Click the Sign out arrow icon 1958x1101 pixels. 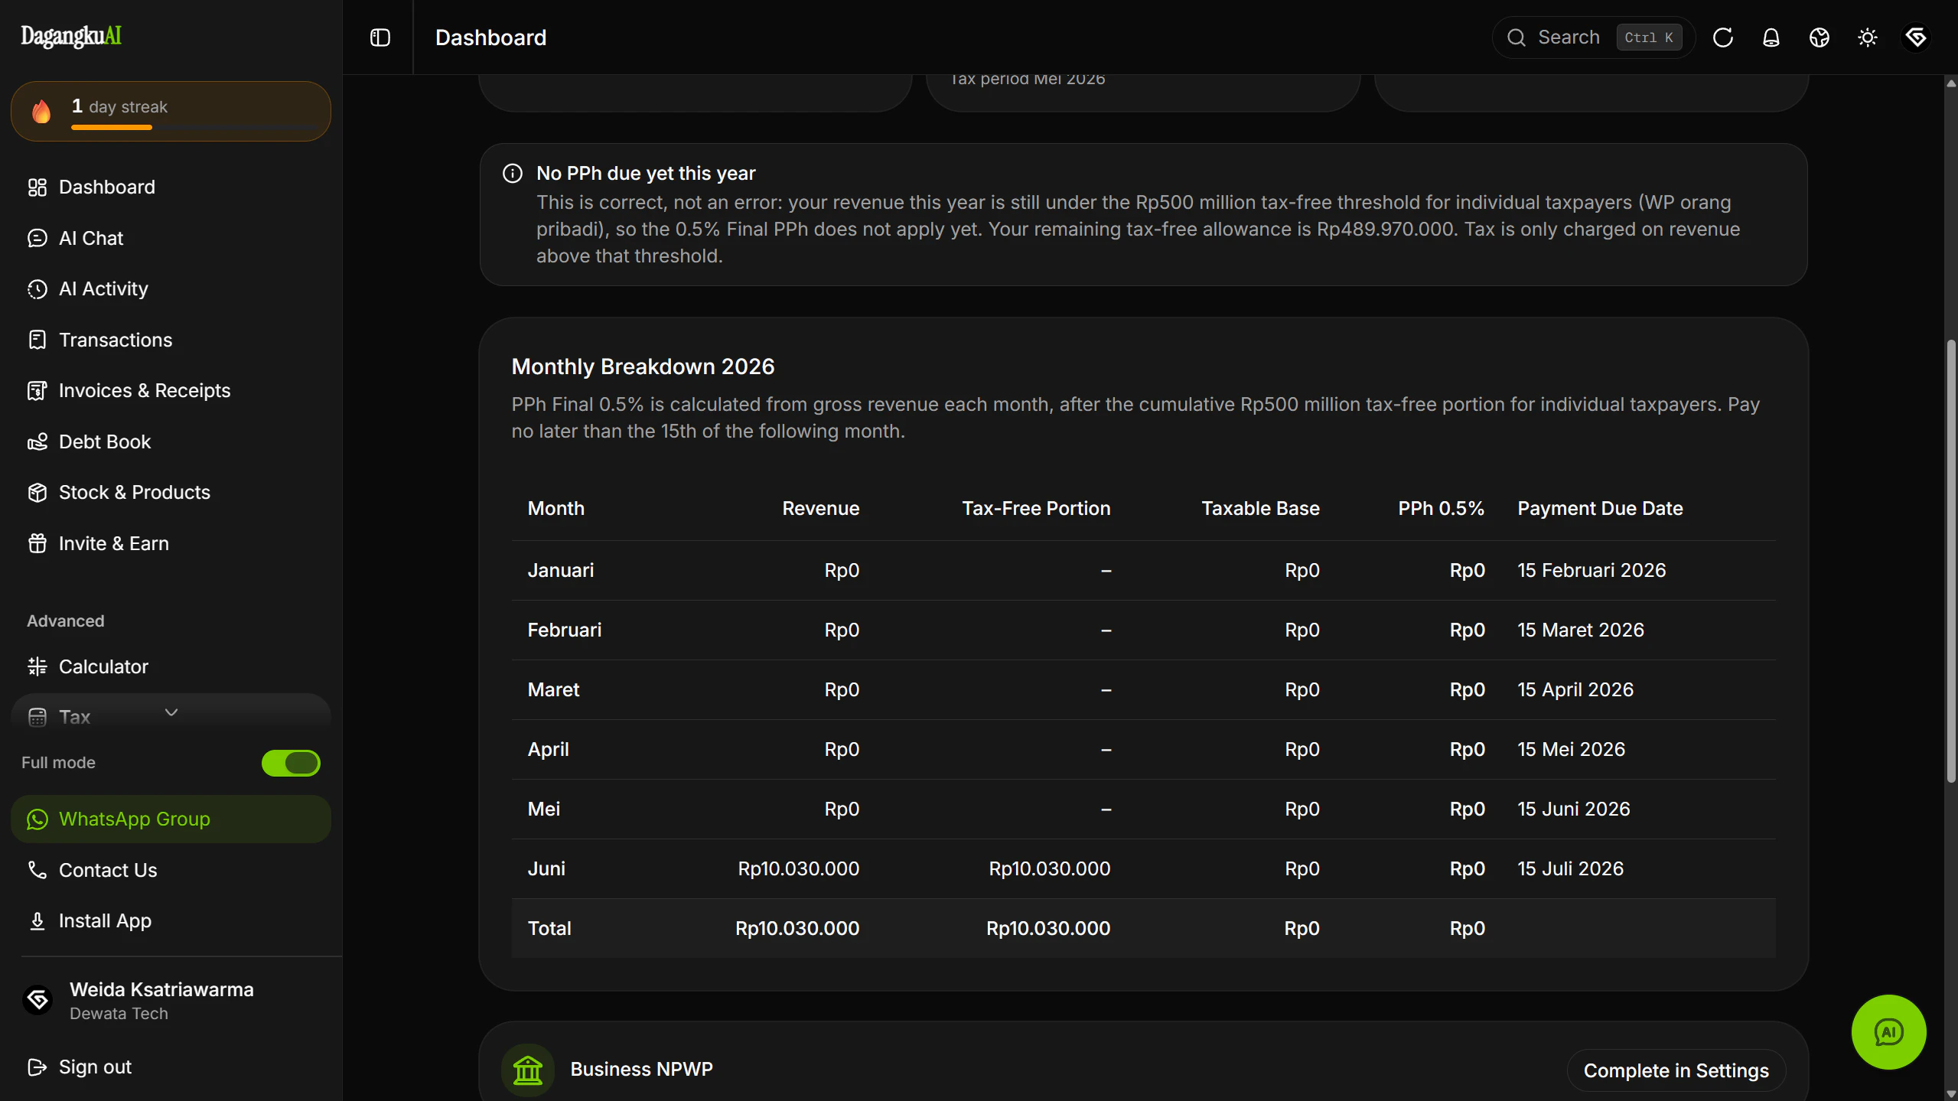click(x=37, y=1067)
